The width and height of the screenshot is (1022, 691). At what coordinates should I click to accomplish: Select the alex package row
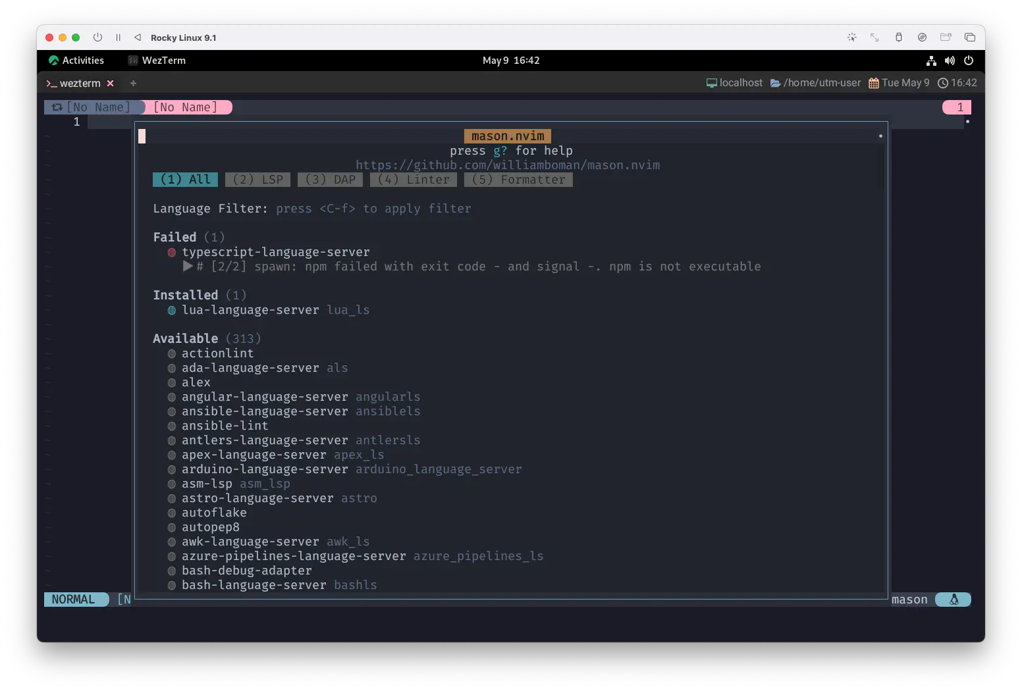tap(196, 382)
